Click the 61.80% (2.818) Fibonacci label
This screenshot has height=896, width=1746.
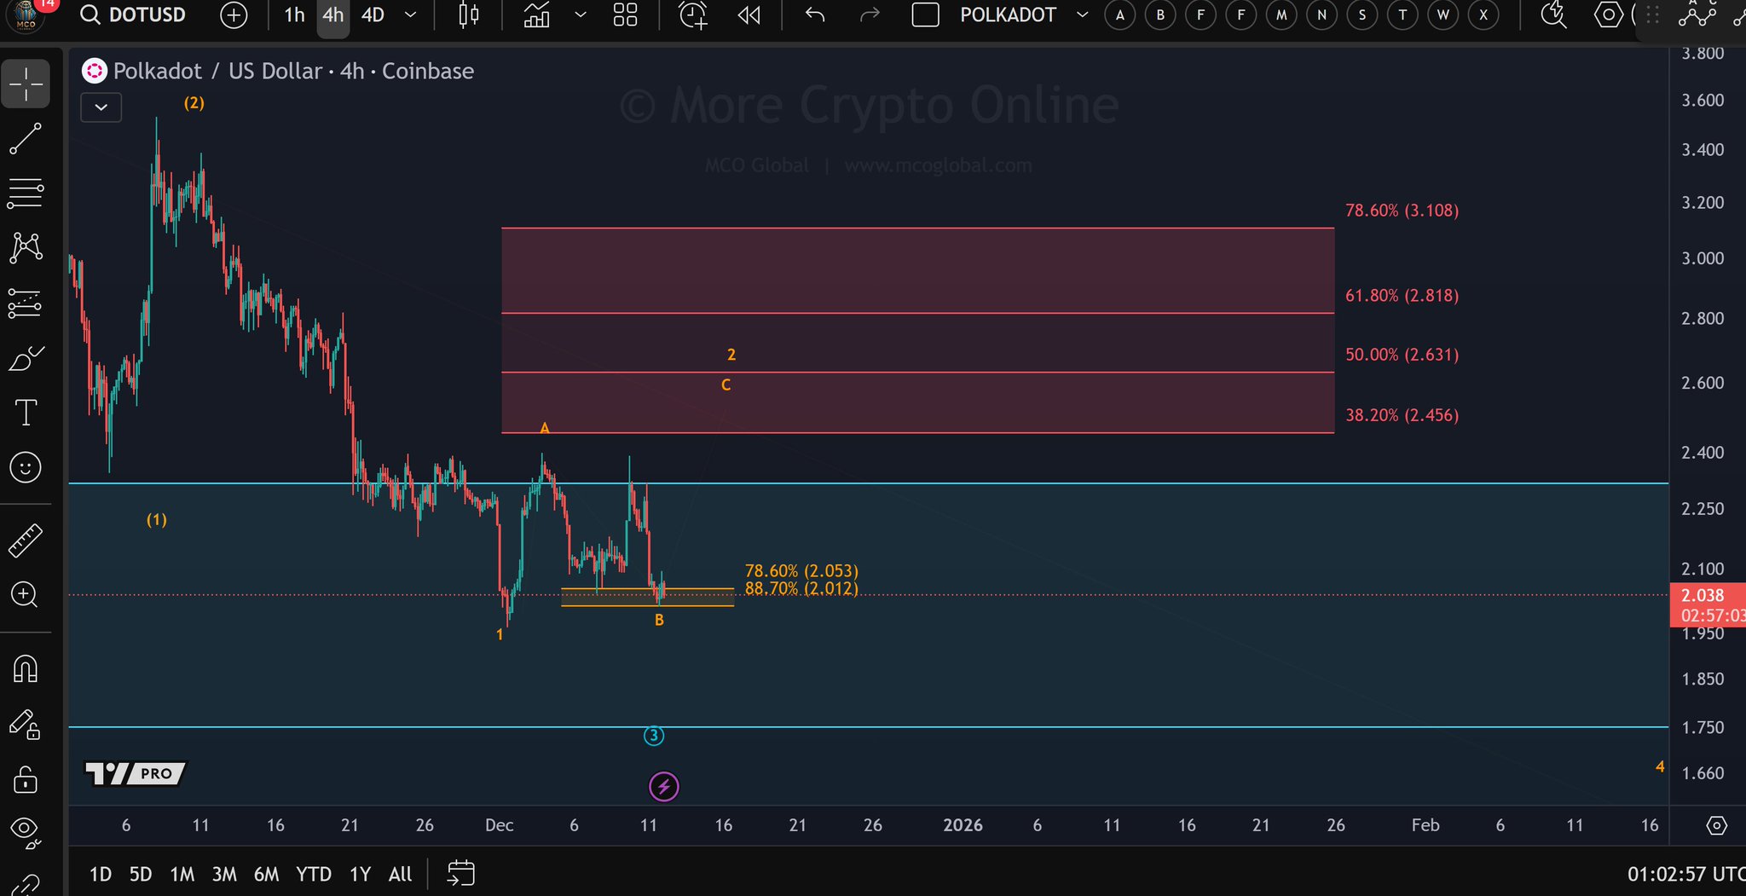(x=1402, y=296)
